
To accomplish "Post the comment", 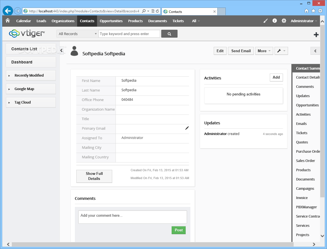I will point(179,230).
